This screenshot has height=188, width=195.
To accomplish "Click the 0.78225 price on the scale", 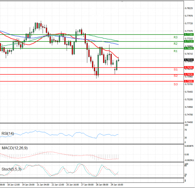I will pos(189,8).
